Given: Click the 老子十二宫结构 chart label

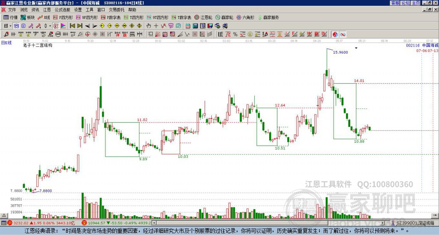Looking at the screenshot, I should (38, 45).
